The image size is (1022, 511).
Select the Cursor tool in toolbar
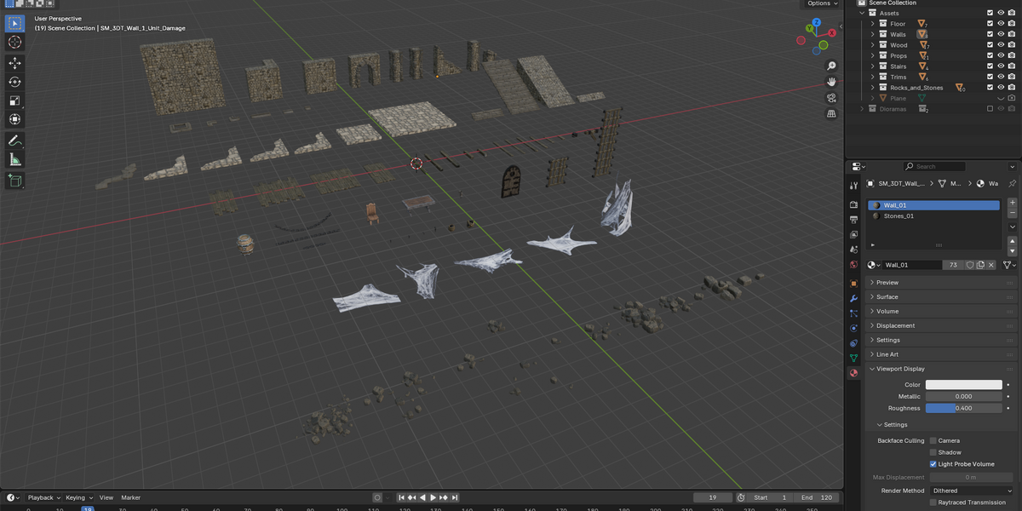point(15,42)
